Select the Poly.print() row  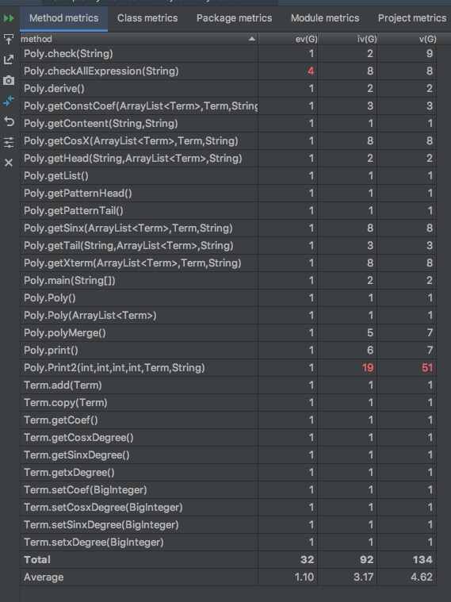228,351
